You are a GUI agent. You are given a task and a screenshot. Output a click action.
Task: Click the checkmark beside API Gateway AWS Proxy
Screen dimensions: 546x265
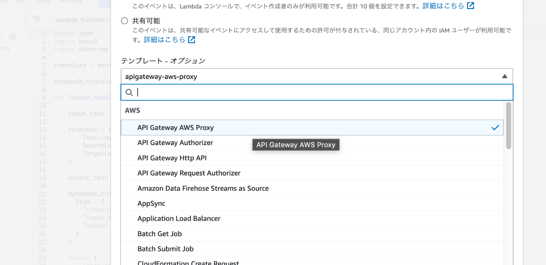pyautogui.click(x=495, y=128)
